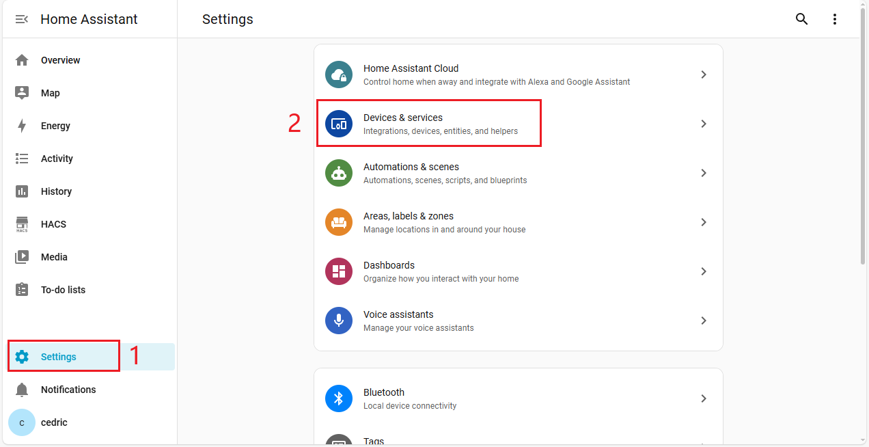Open the cedric user profile

pos(54,422)
